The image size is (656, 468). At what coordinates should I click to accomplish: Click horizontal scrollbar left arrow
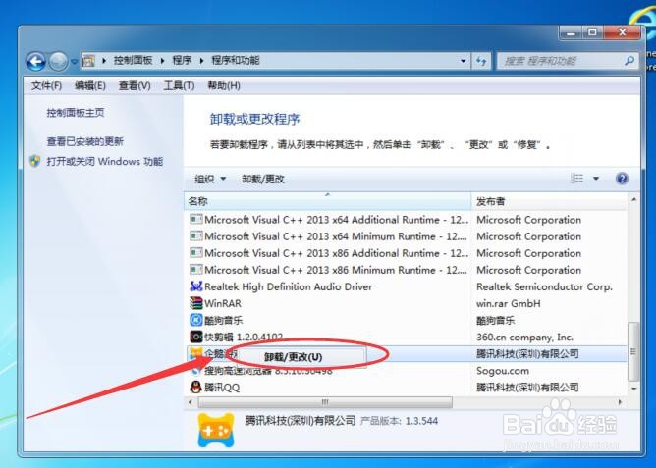coord(191,402)
